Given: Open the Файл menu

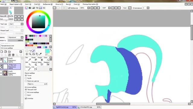Looking at the screenshot, I should point(3,4).
